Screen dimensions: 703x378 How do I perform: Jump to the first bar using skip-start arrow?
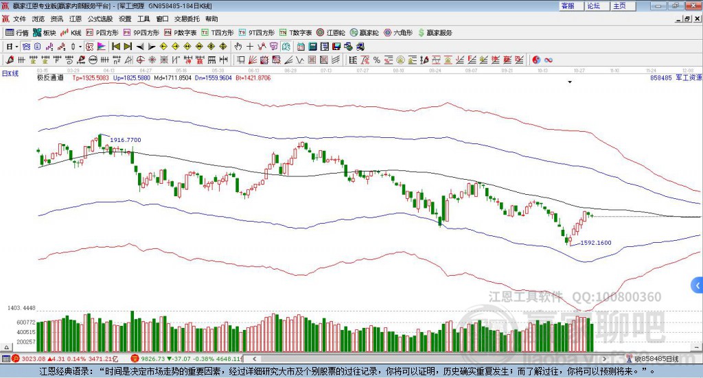point(115,47)
